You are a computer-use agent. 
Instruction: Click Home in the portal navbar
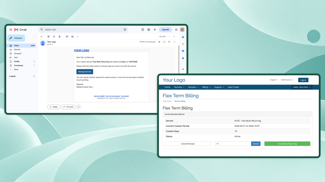(167, 87)
